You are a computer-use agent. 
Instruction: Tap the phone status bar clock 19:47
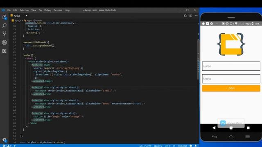tap(257, 24)
